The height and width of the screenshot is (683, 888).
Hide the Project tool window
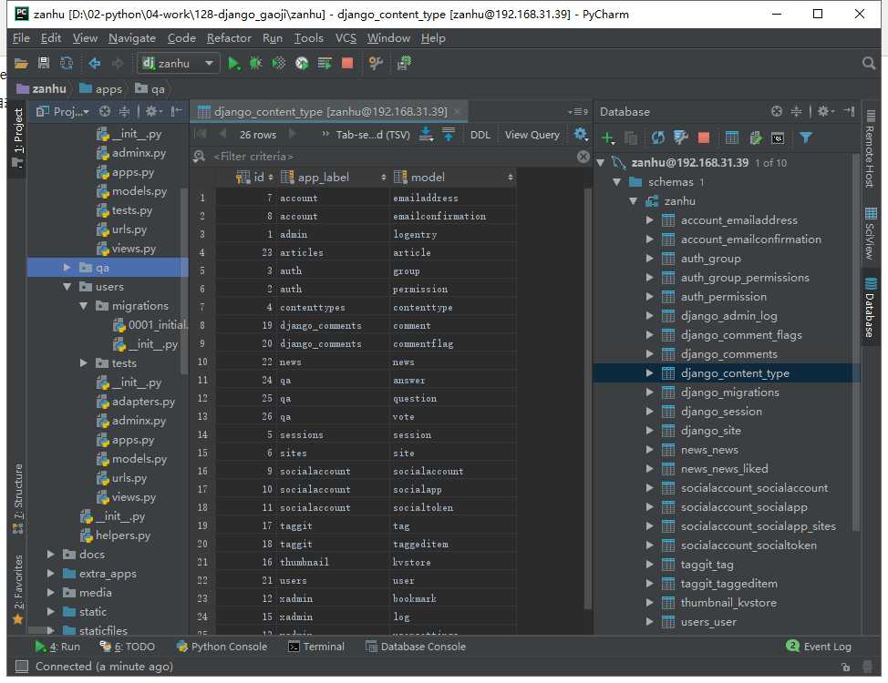click(x=177, y=111)
